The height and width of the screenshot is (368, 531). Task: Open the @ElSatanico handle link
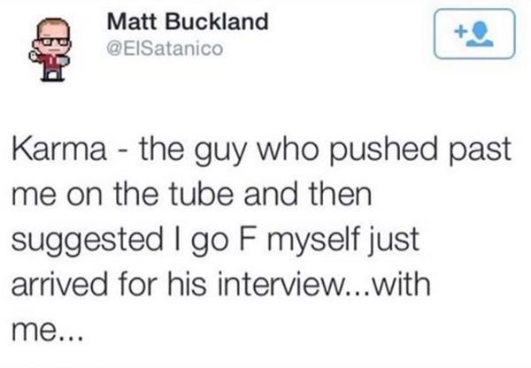click(165, 48)
